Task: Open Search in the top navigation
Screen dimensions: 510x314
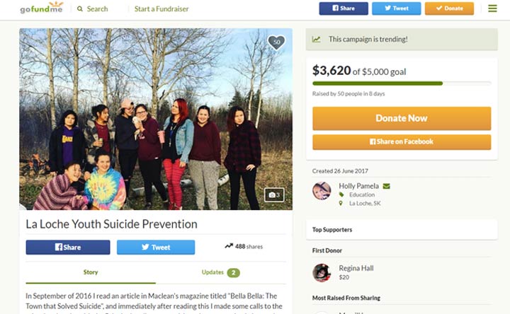Action: point(93,9)
